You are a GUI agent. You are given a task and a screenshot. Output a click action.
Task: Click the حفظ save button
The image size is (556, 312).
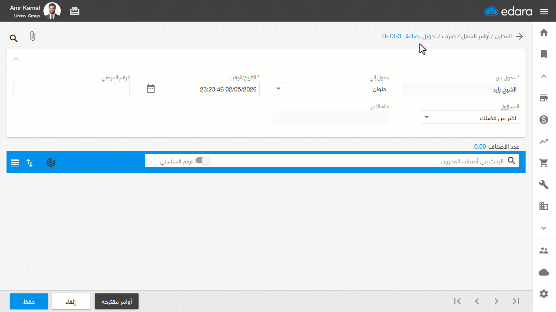[29, 301]
